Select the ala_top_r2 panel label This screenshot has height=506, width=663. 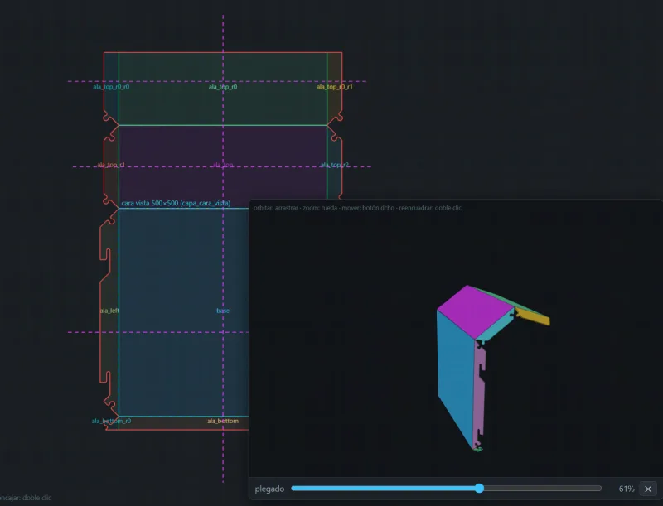(335, 165)
